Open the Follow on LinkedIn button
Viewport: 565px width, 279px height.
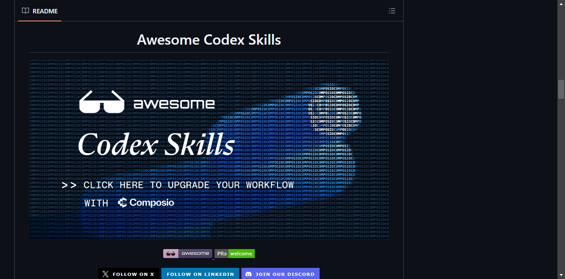(x=200, y=274)
